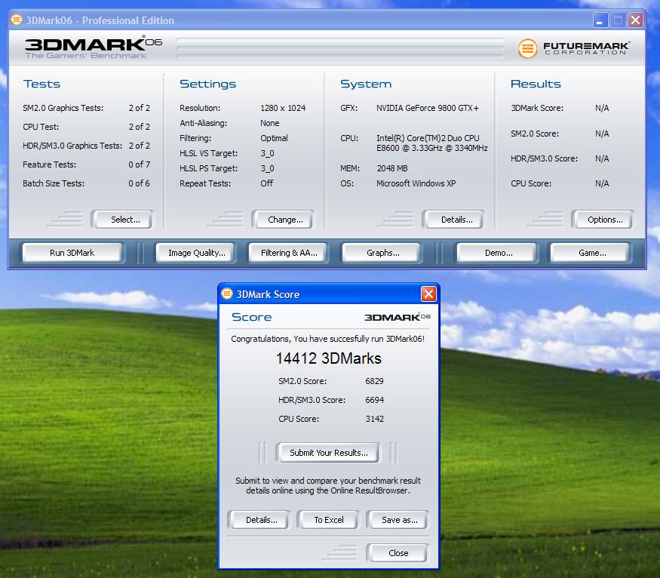Image resolution: width=660 pixels, height=578 pixels.
Task: Open Image Quality... tool
Action: [195, 253]
